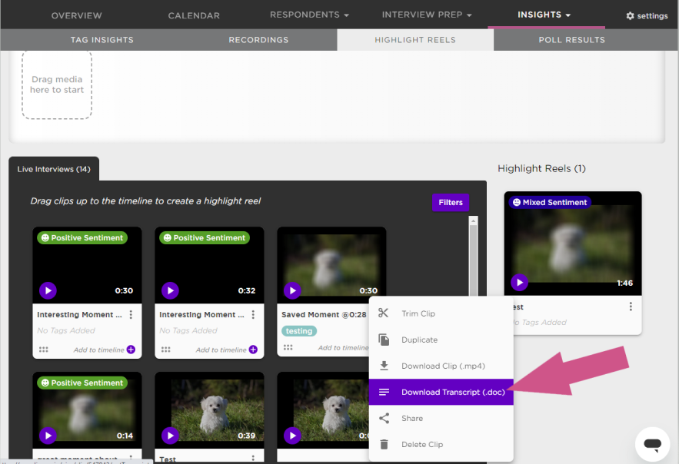Choose Delete Clip from the context menu
679x464 pixels.
click(441, 445)
